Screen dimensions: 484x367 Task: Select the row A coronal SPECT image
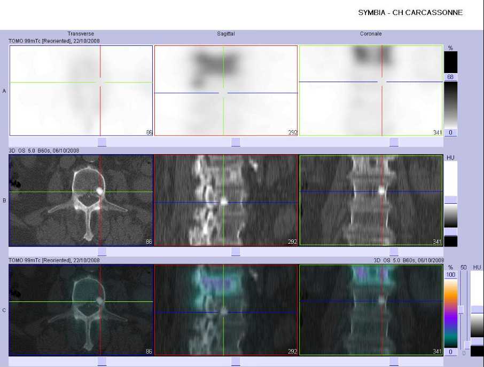click(371, 91)
